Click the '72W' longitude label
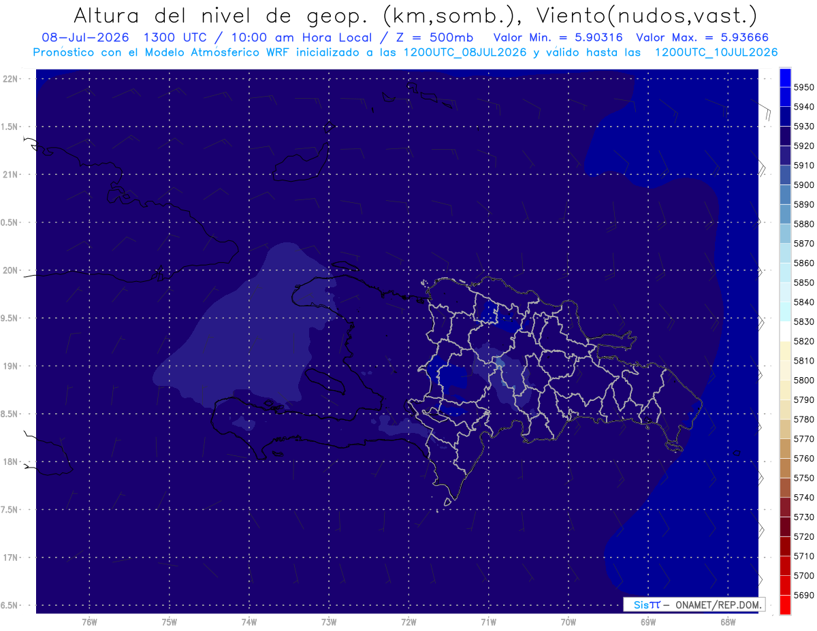 (408, 622)
